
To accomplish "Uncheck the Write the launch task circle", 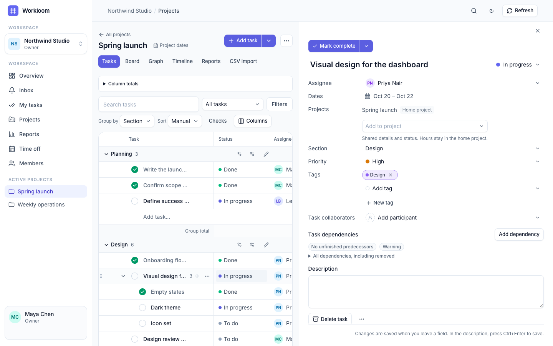I will coord(135,170).
